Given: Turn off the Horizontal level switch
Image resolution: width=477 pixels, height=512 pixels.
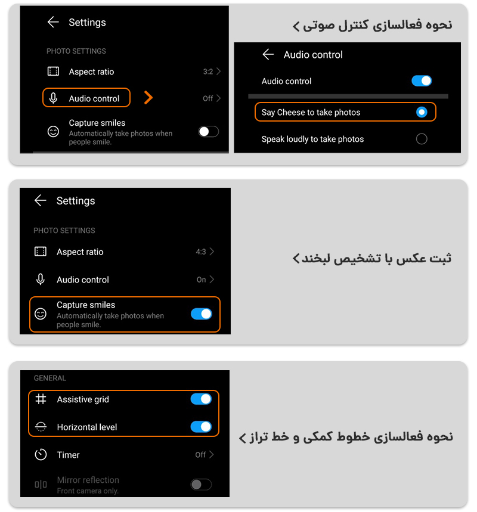Looking at the screenshot, I should click(x=201, y=426).
